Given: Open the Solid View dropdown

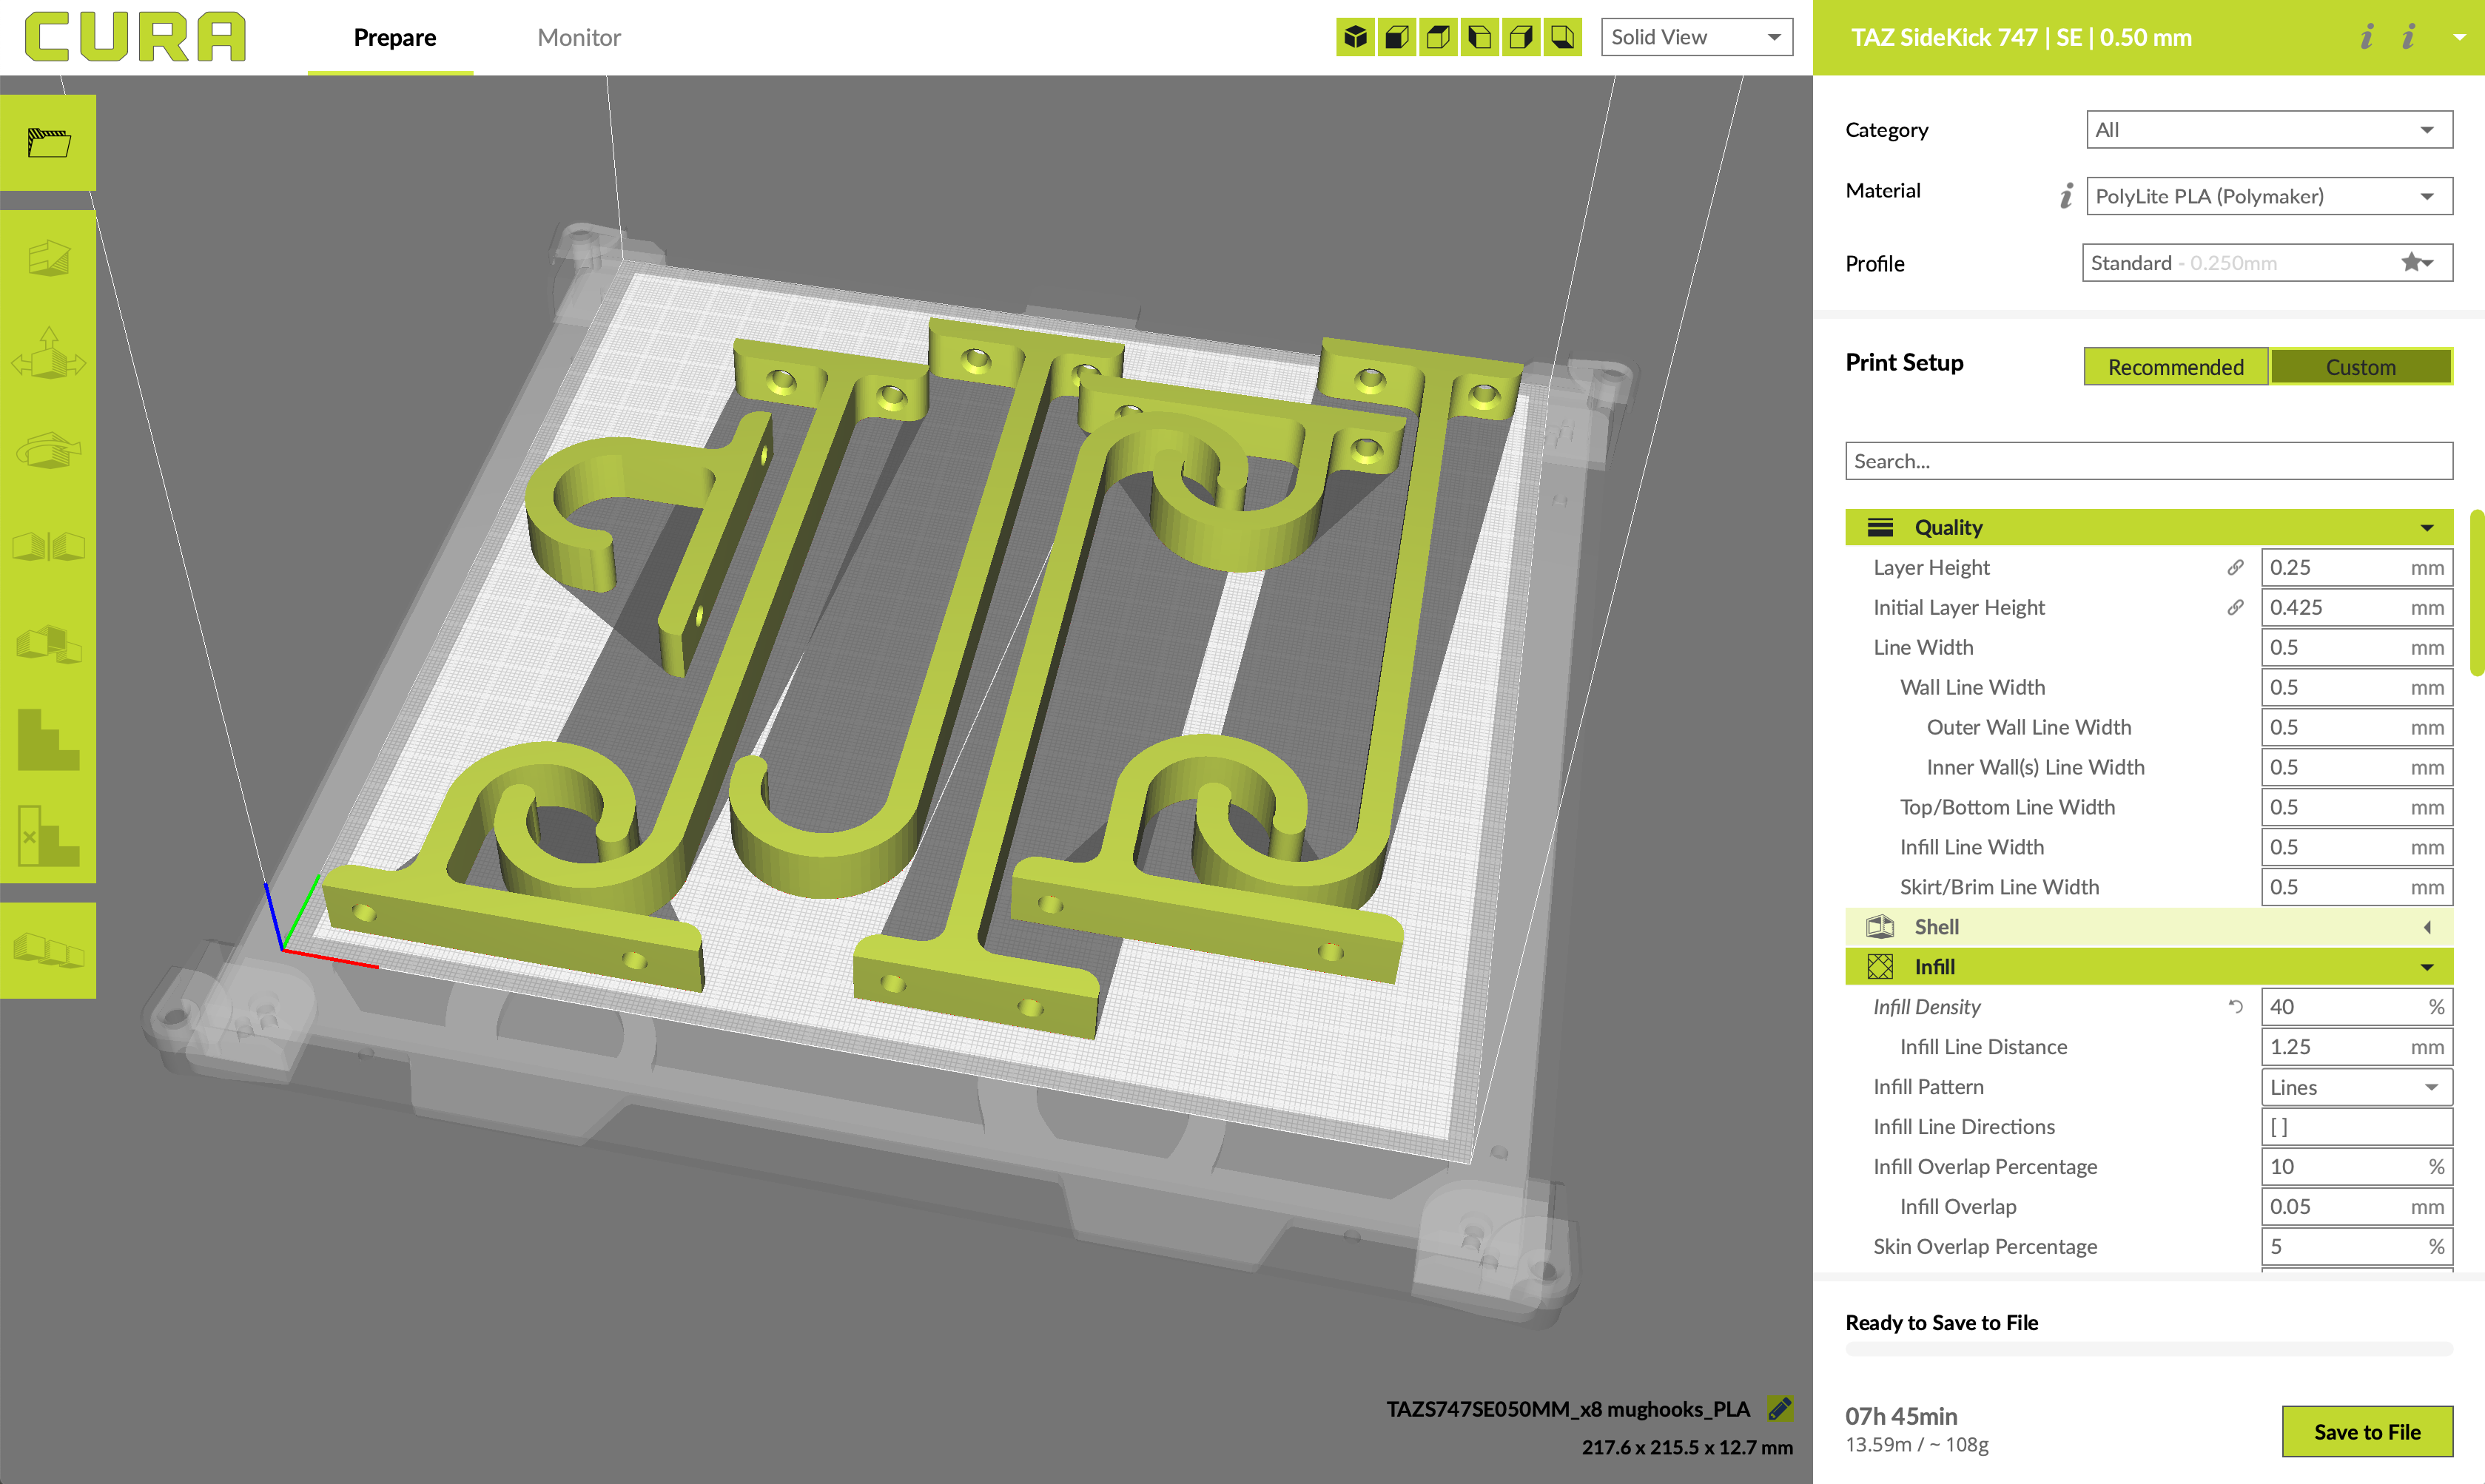Looking at the screenshot, I should click(x=1696, y=38).
